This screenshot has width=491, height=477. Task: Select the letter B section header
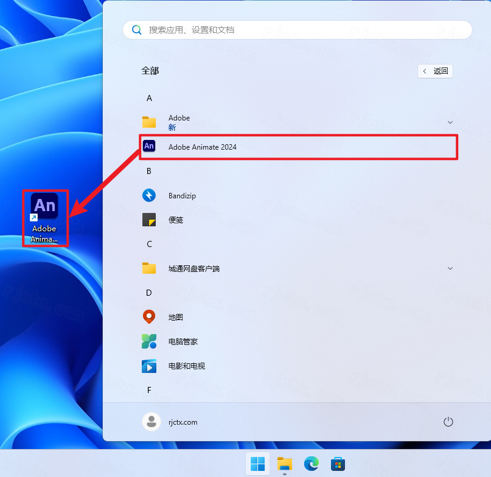[x=149, y=171]
